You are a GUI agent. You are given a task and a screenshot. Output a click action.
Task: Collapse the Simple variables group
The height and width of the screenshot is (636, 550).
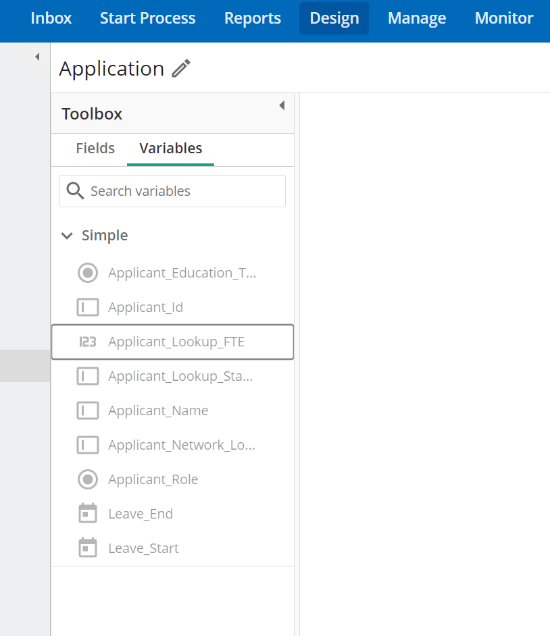tap(67, 236)
